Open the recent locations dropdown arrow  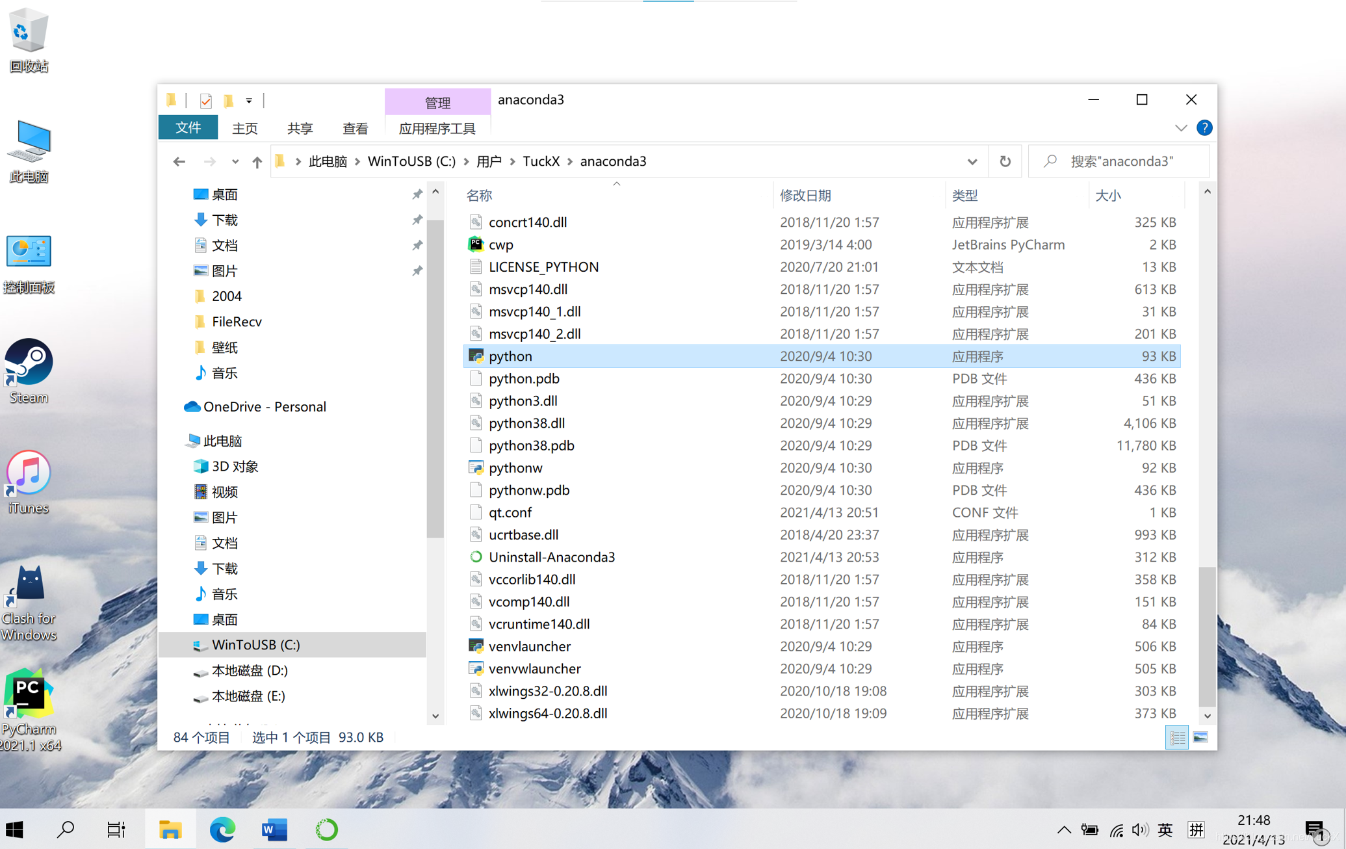235,162
